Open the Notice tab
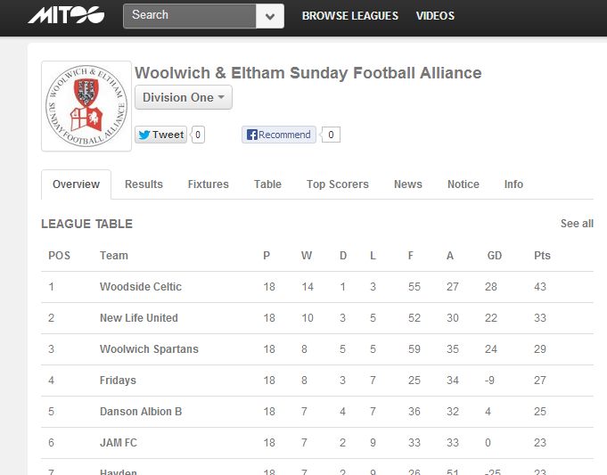Image resolution: width=607 pixels, height=475 pixels. coord(463,184)
